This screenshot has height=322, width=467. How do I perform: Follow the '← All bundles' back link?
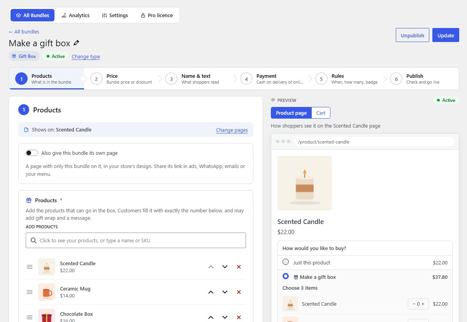[24, 31]
